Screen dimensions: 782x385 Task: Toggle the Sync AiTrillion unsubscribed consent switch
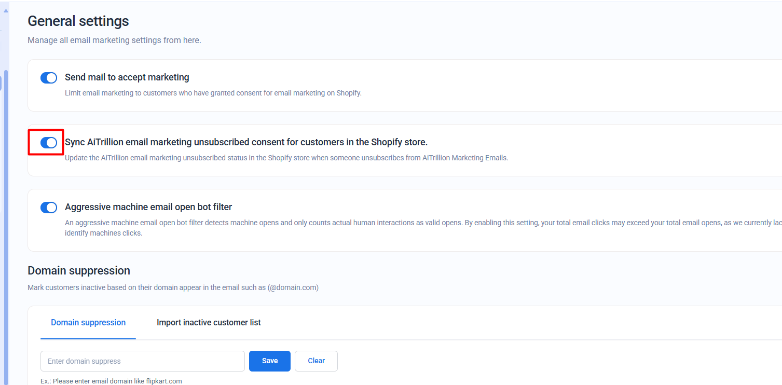(49, 143)
